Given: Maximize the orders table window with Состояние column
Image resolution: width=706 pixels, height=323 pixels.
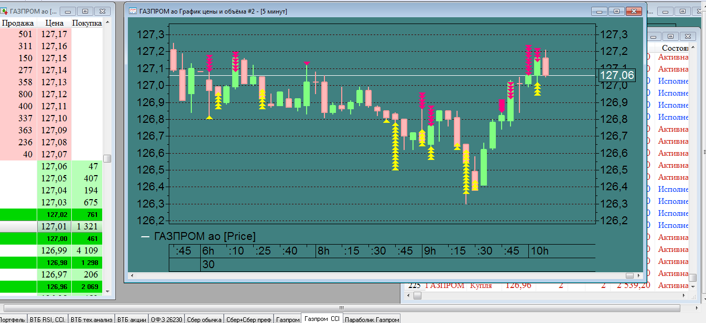Looking at the screenshot, I should click(670, 36).
